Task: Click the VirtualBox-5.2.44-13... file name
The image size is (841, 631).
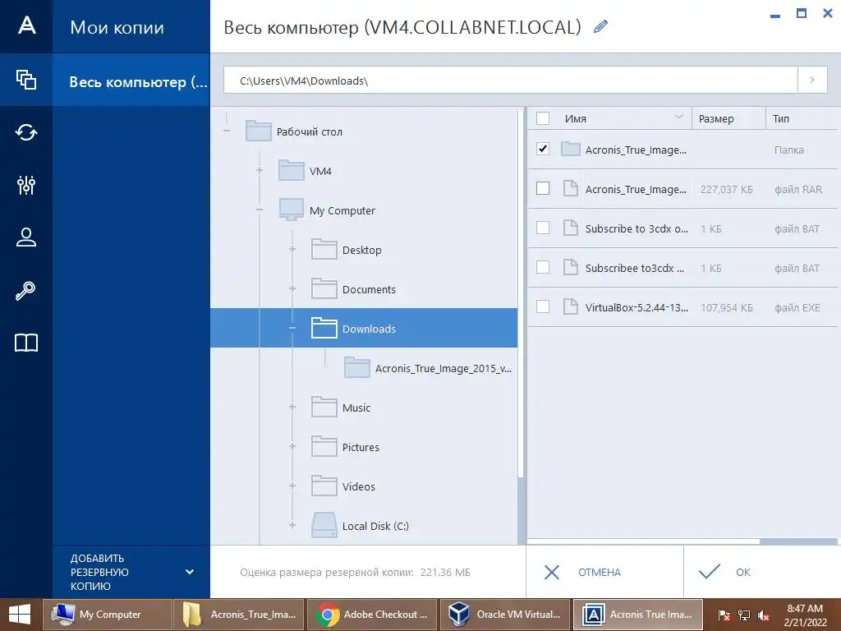Action: (x=636, y=307)
